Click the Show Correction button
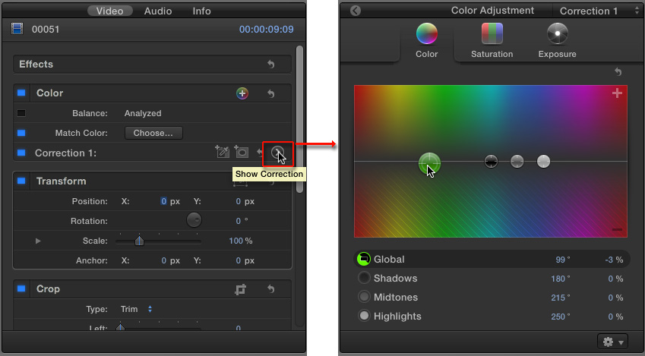Screen dimensions: 645x356 [x=278, y=153]
